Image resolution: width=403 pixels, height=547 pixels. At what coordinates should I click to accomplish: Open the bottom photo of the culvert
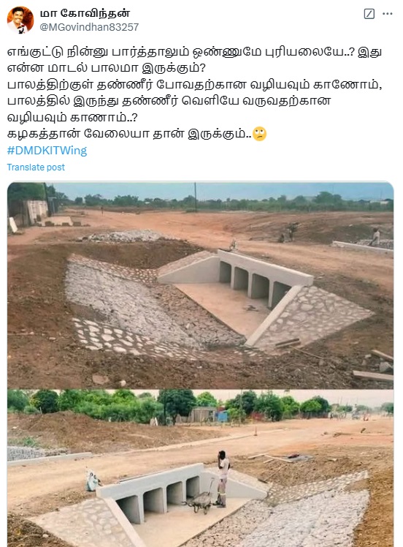click(200, 468)
